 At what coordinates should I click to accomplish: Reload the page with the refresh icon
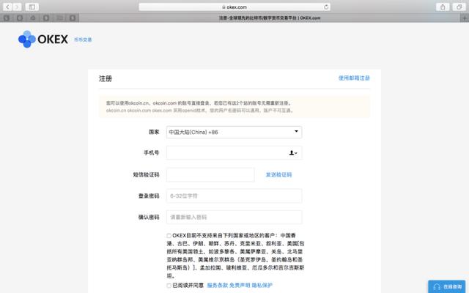(x=326, y=7)
